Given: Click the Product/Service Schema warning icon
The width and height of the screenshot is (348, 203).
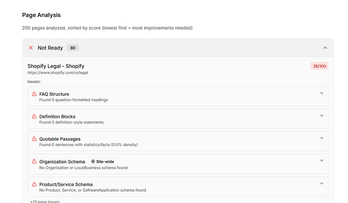Looking at the screenshot, I should pyautogui.click(x=34, y=184).
